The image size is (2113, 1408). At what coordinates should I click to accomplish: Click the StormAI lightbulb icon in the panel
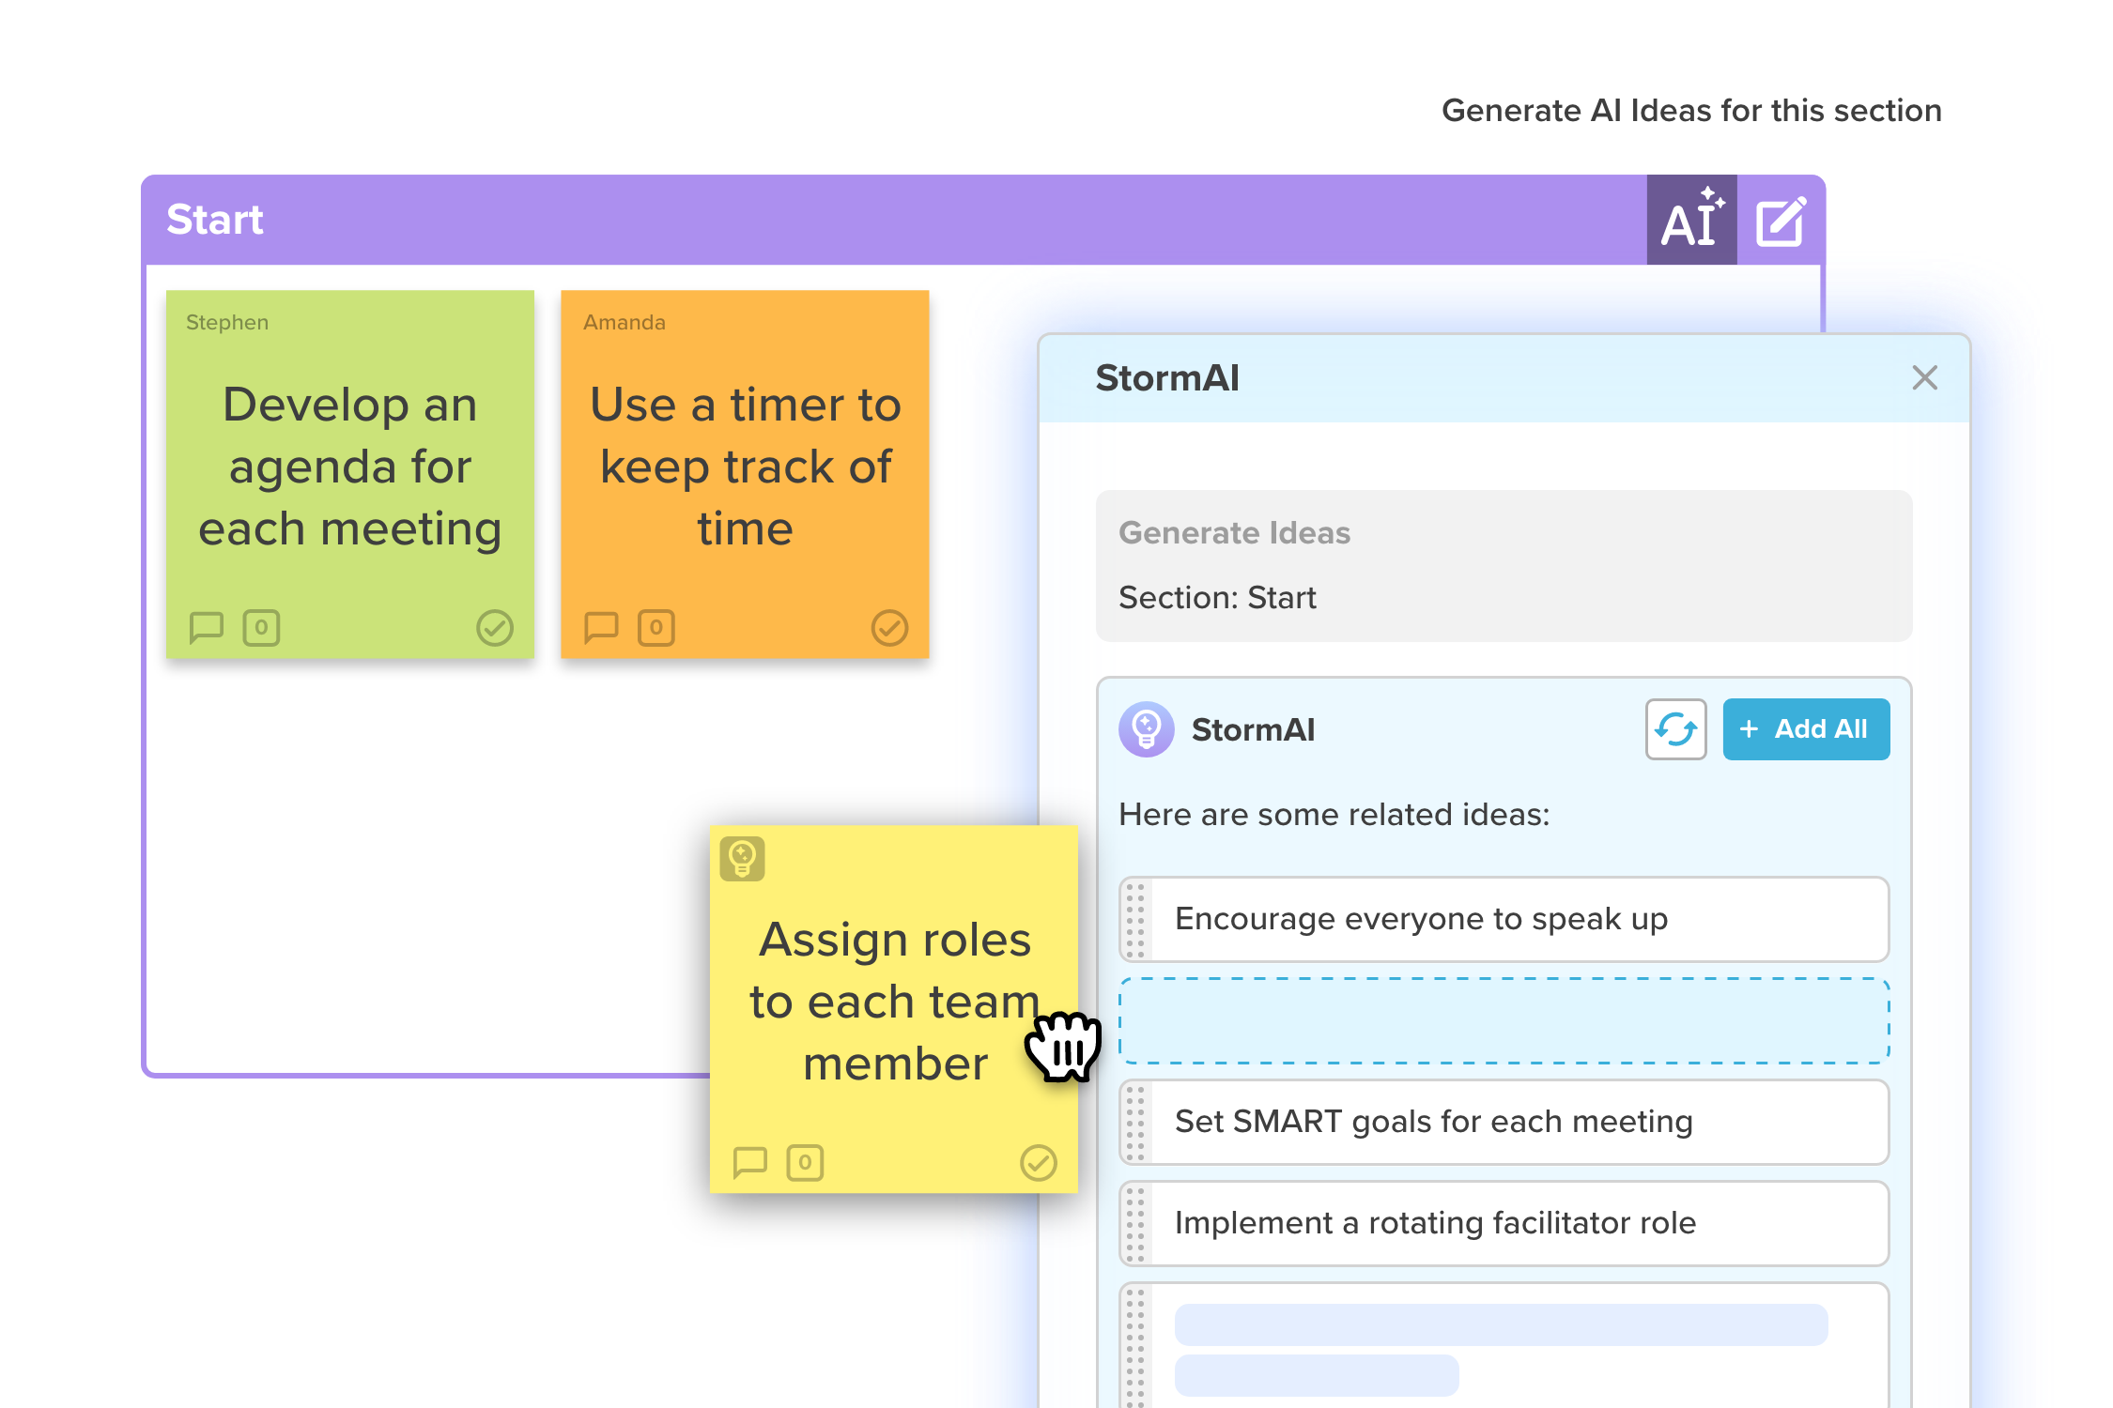(1144, 729)
